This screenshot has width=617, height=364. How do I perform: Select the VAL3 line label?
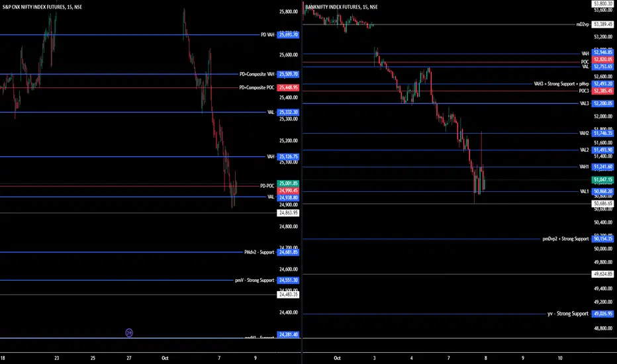tap(585, 103)
